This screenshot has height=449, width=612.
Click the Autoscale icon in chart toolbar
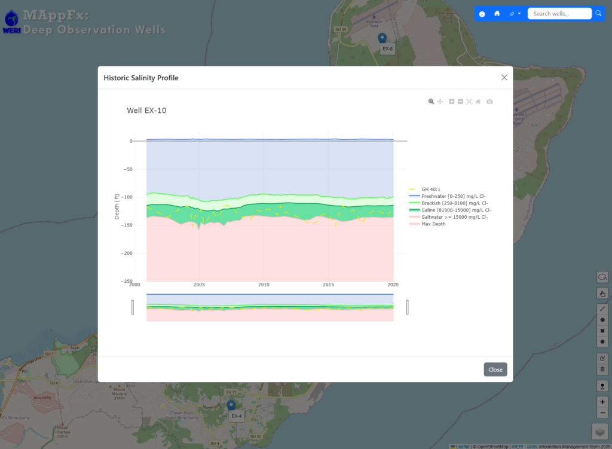469,102
